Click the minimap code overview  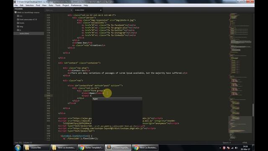pos(240,77)
